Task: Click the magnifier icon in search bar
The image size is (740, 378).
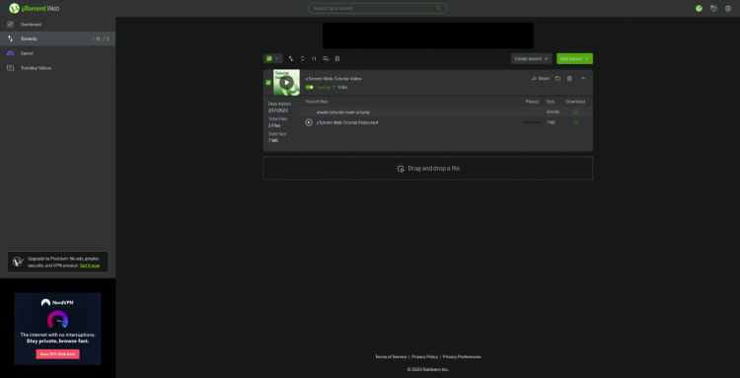Action: (439, 9)
